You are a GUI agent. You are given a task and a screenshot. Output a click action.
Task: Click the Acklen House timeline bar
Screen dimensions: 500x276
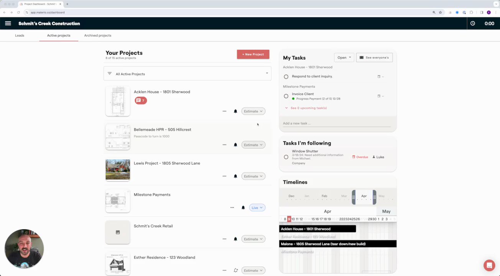click(x=317, y=229)
